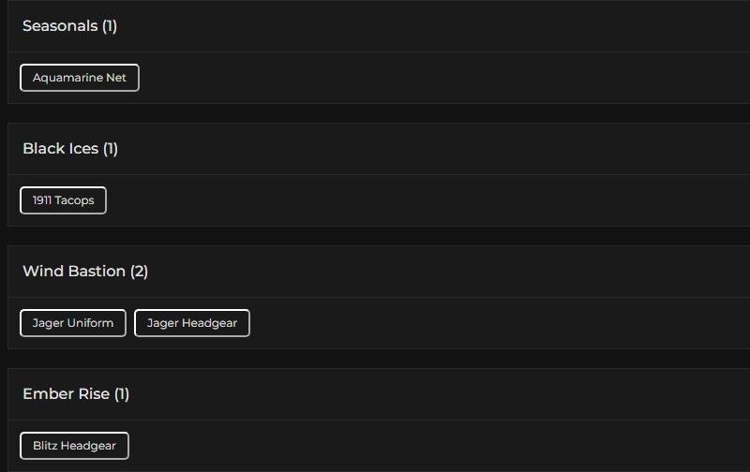Toggle the Ember Rise section header
Viewport: 750px width, 472px height.
(x=375, y=394)
